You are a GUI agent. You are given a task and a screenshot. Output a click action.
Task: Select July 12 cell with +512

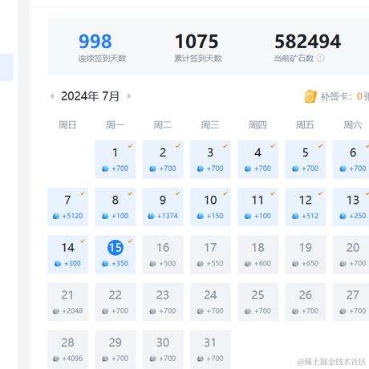tap(306, 207)
